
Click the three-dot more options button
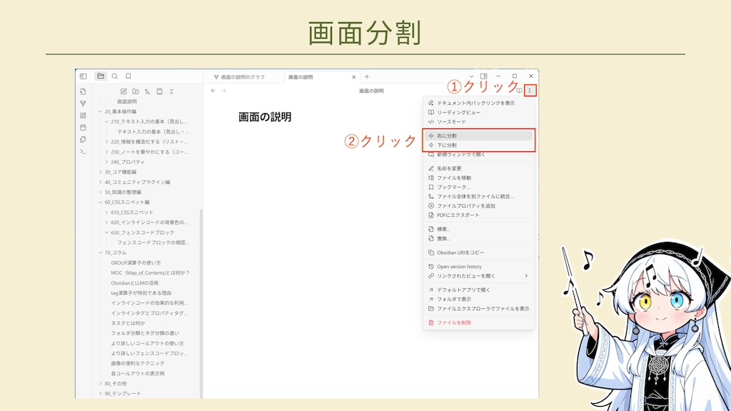pyautogui.click(x=529, y=91)
